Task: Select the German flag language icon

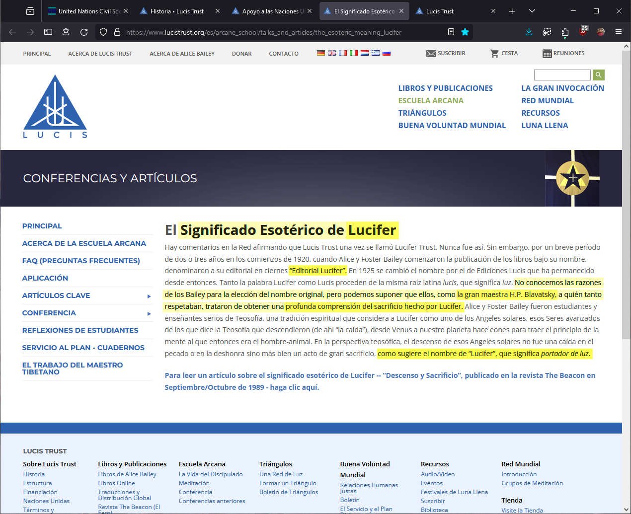Action: [x=321, y=53]
